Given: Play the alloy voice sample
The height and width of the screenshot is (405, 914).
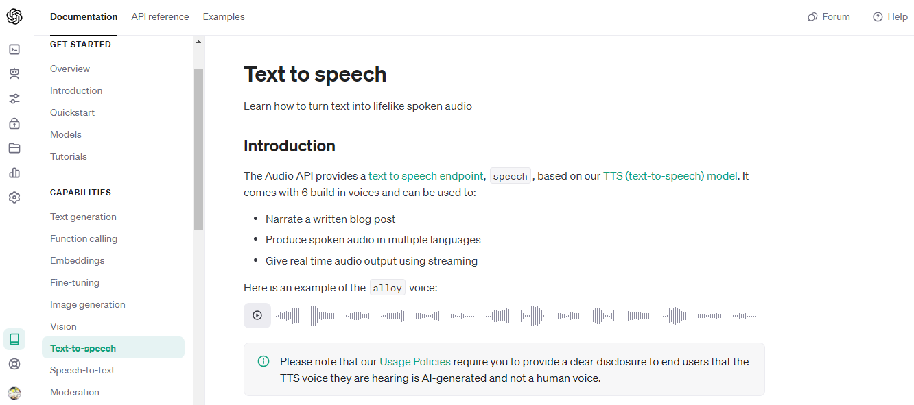Looking at the screenshot, I should pos(257,315).
